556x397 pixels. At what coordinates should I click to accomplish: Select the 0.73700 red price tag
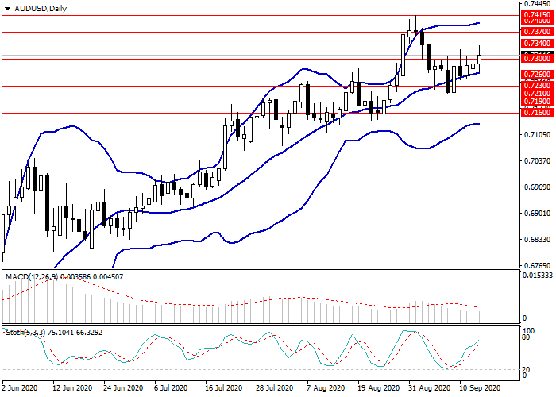click(x=536, y=31)
